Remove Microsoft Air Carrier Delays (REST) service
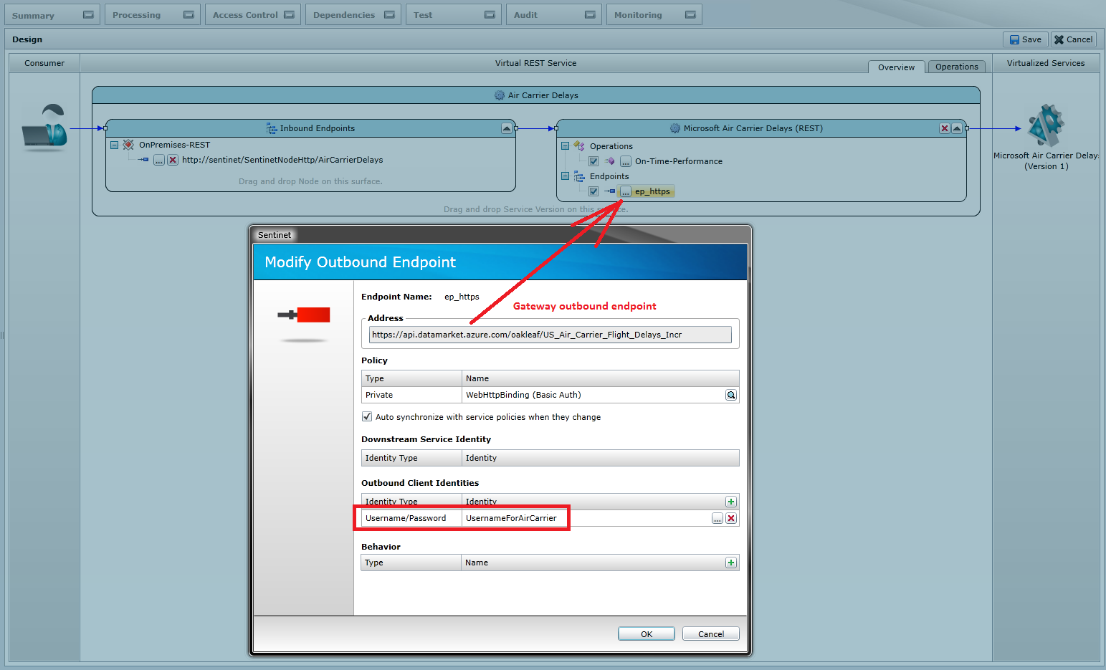 [944, 128]
